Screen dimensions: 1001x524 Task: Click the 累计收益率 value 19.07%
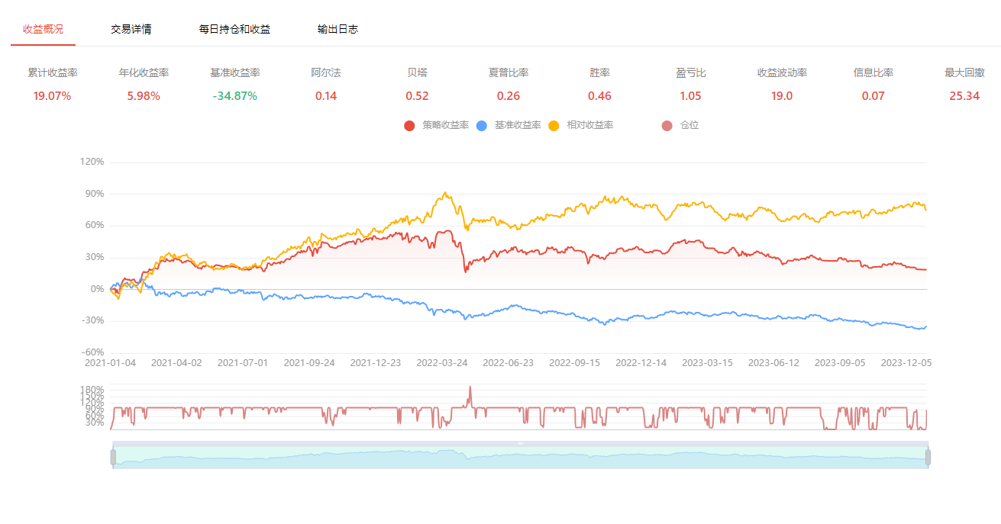click(52, 96)
